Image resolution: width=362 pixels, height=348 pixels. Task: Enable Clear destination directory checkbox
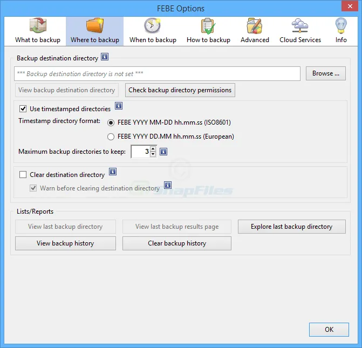pos(23,174)
